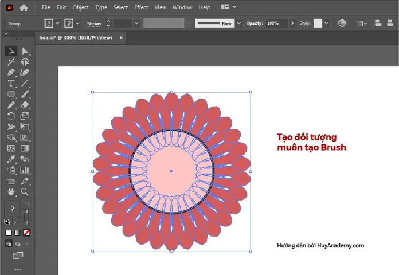Open the Edit menu
The width and height of the screenshot is (399, 275).
[61, 7]
